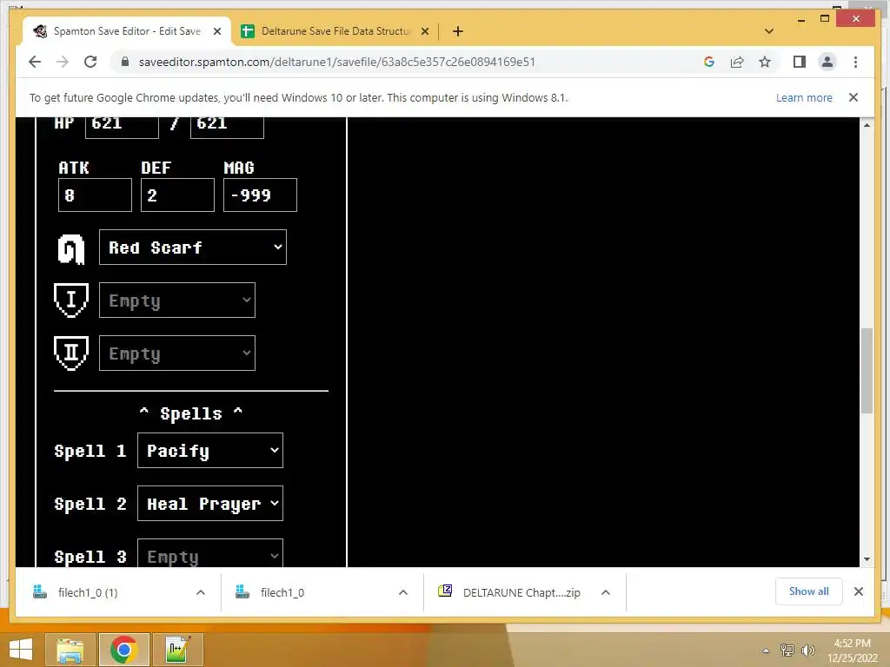Click the browser forward arrow
This screenshot has height=667, width=890.
(x=63, y=62)
